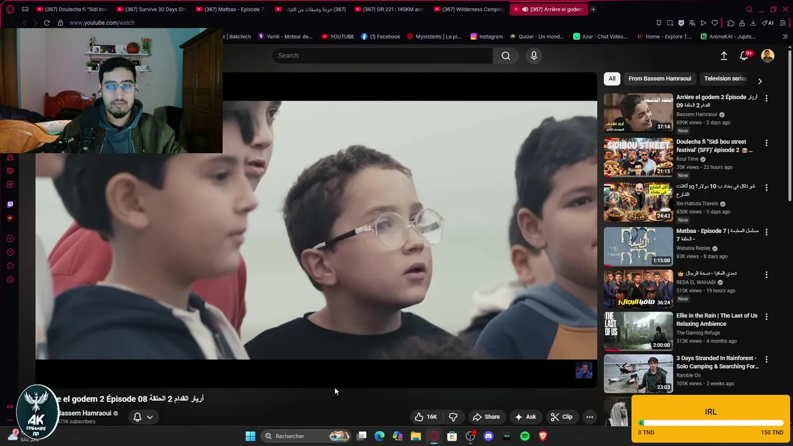The height and width of the screenshot is (446, 793).
Task: Open the Myinstants bookmark
Action: tap(434, 37)
